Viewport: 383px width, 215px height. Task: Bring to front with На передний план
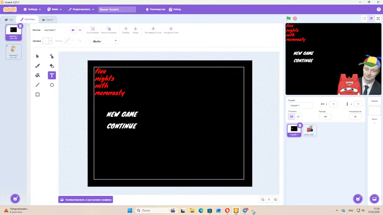click(x=153, y=30)
